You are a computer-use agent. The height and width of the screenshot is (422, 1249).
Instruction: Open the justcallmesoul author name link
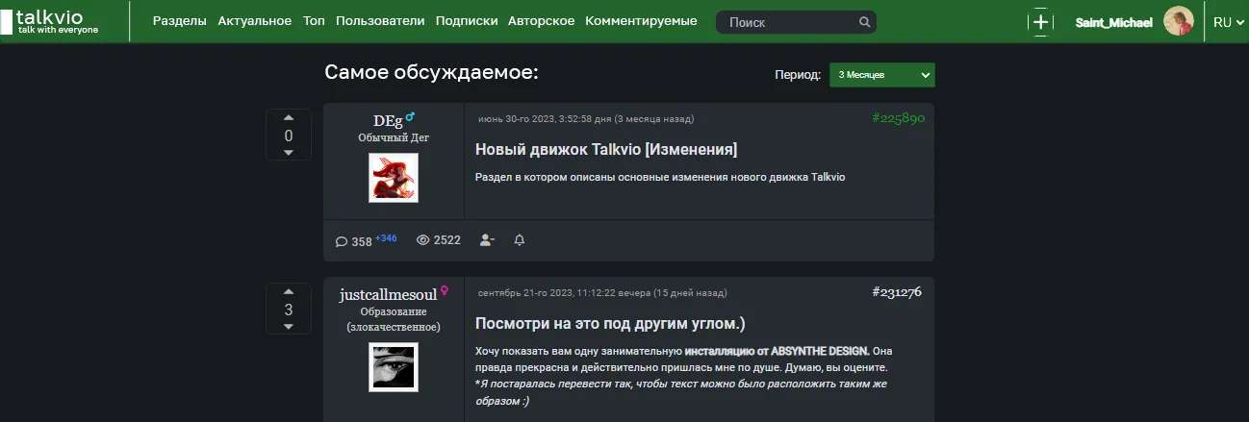tap(389, 293)
